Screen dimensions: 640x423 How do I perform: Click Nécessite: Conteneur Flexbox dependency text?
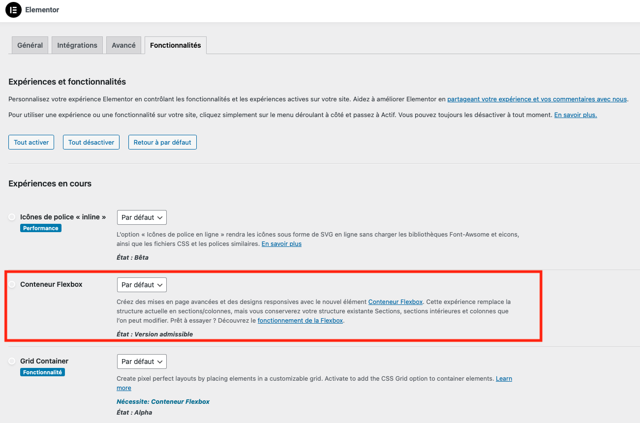tap(163, 401)
